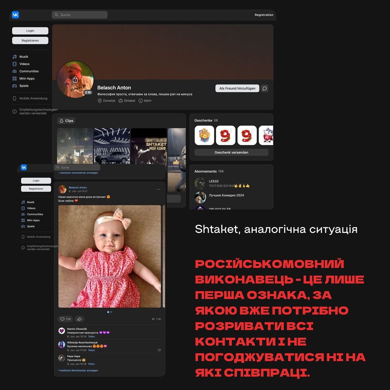Click inside the Suche search field
Viewport: 390px width, 390px height.
(x=79, y=14)
